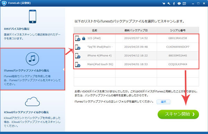Open the Facebook icon in title bar
Image resolution: width=208 pixels, height=134 pixels.
coord(174,3)
